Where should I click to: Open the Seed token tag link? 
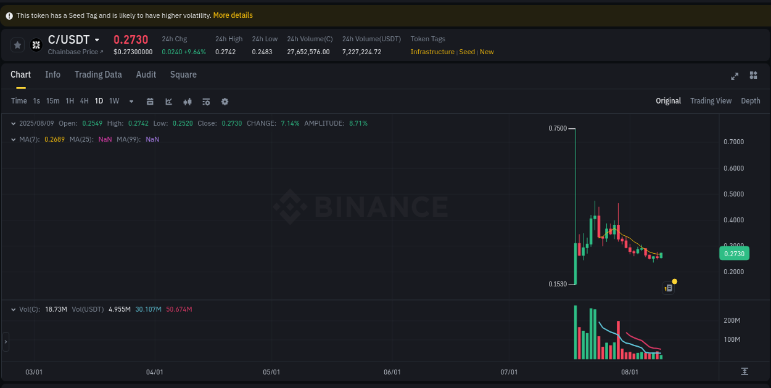467,52
